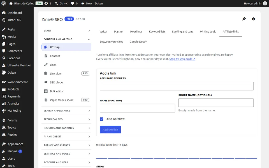
Task: Expand the START section
Action: pos(66,31)
